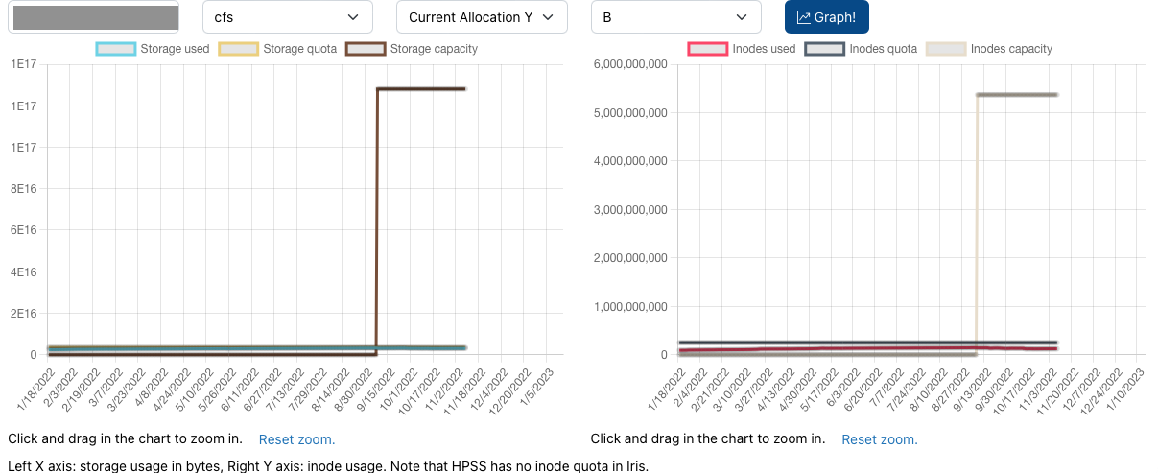This screenshot has height=473, width=1158.
Task: Click the storage capacity line plateau
Action: [x=422, y=89]
